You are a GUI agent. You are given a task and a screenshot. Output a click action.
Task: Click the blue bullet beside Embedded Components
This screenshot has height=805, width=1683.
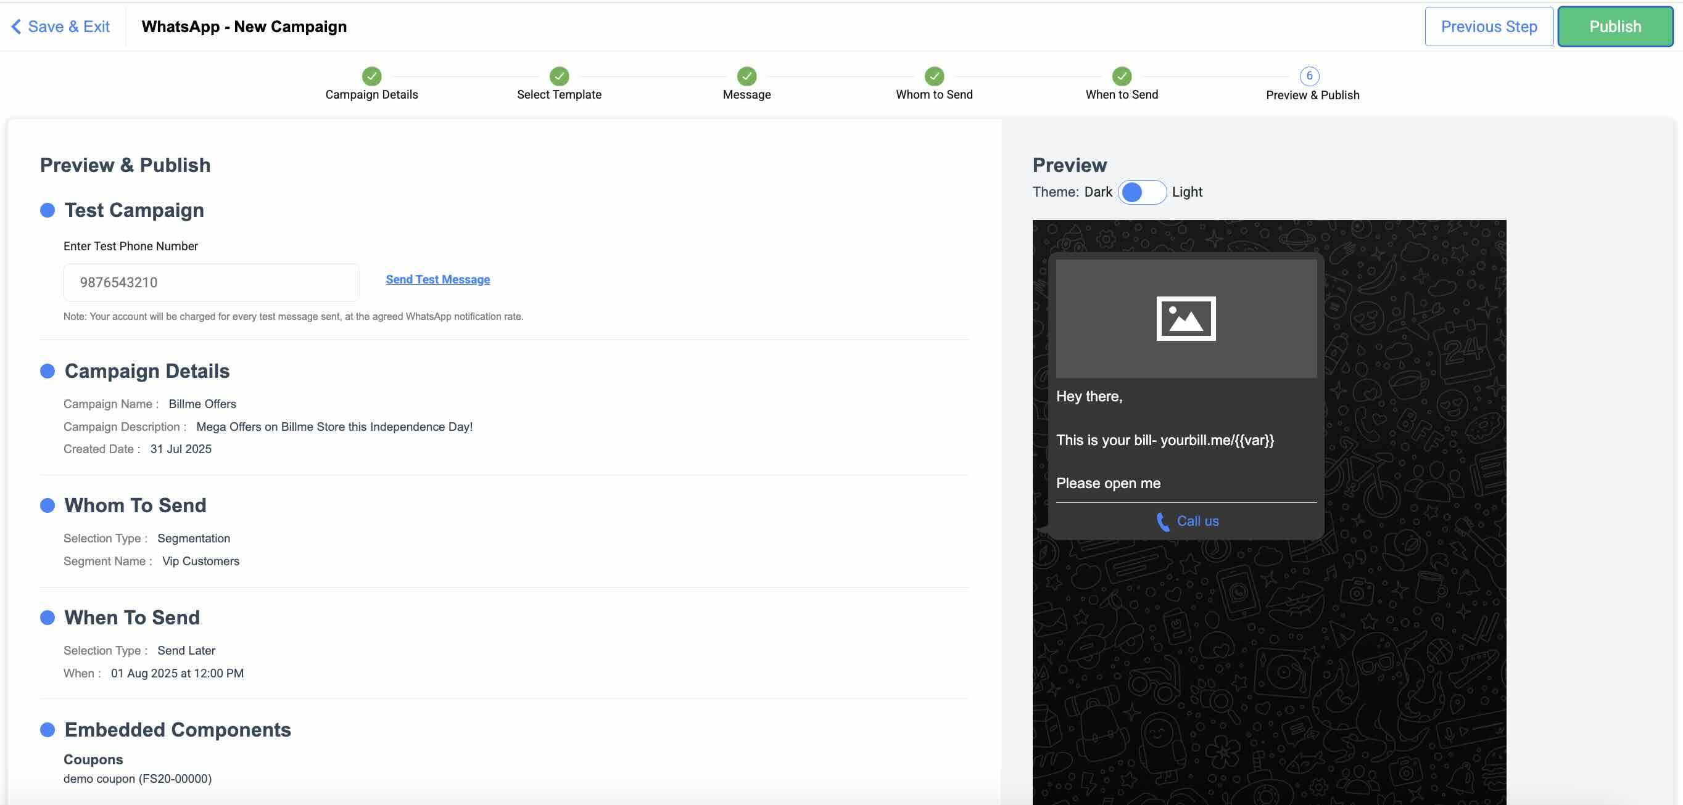[x=47, y=729]
